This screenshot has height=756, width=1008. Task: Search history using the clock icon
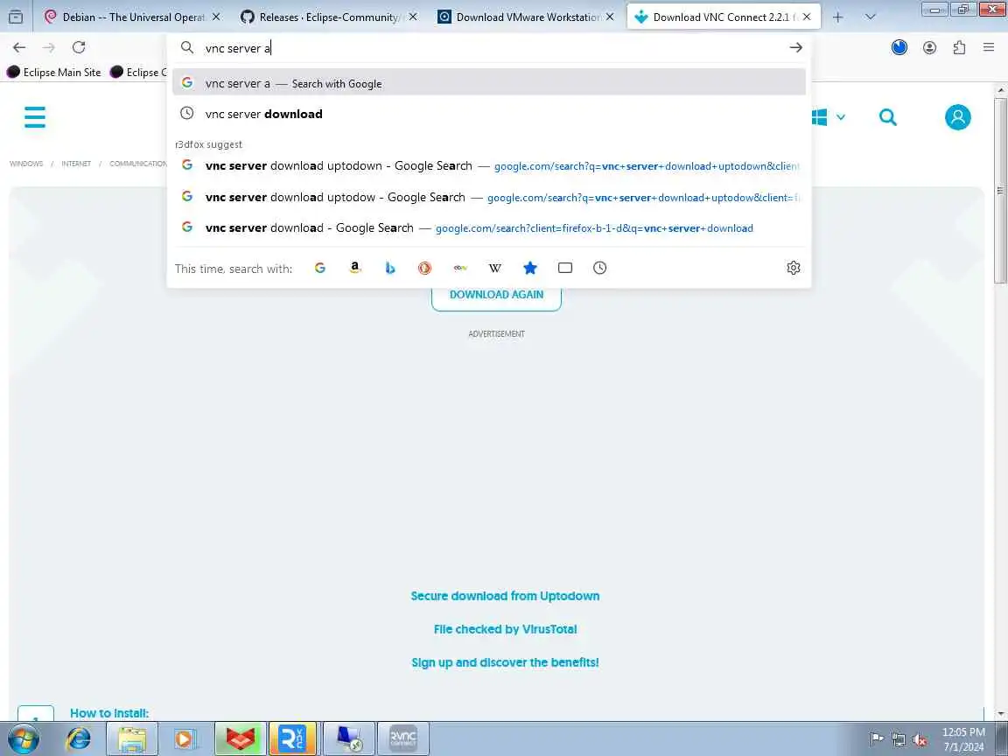[599, 268]
